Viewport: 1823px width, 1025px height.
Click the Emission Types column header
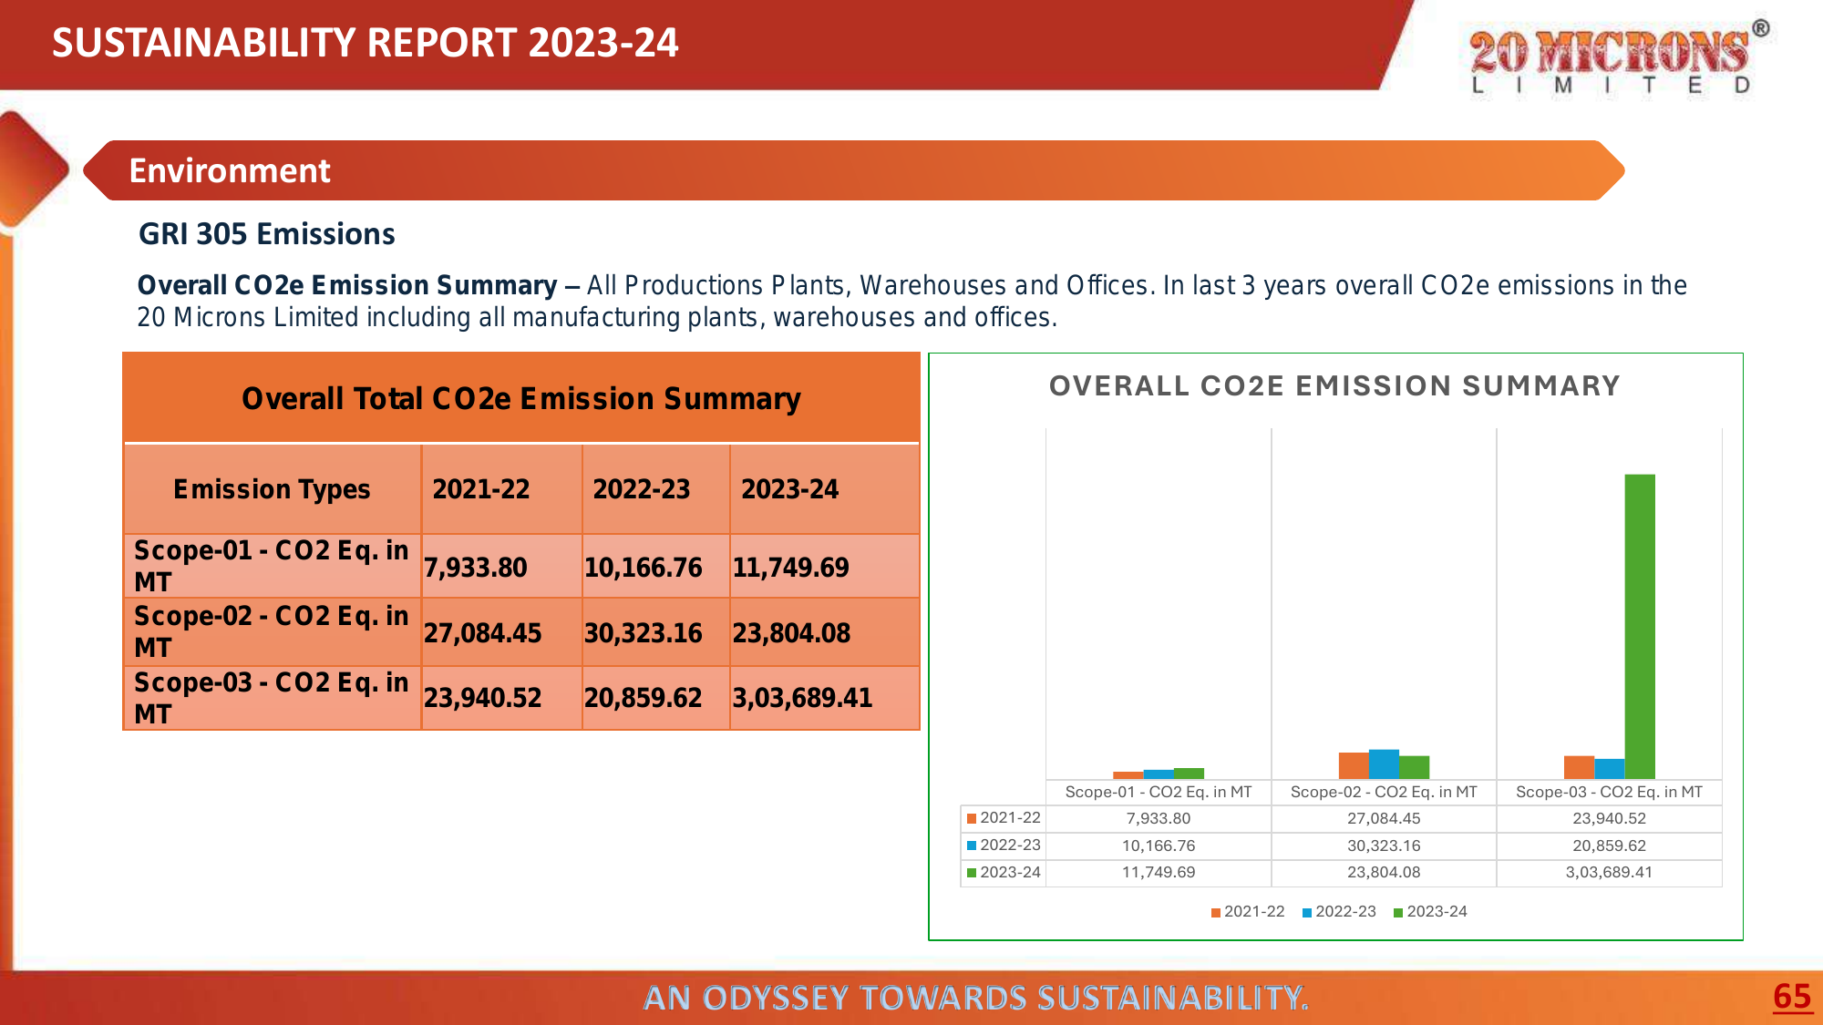(x=272, y=489)
